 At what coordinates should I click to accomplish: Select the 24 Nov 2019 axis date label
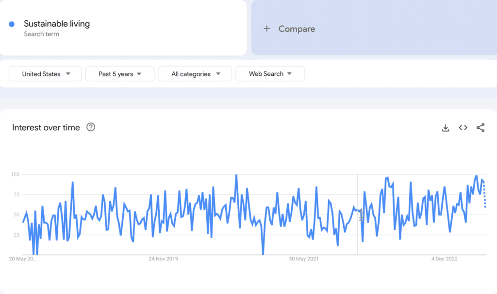[x=163, y=259]
